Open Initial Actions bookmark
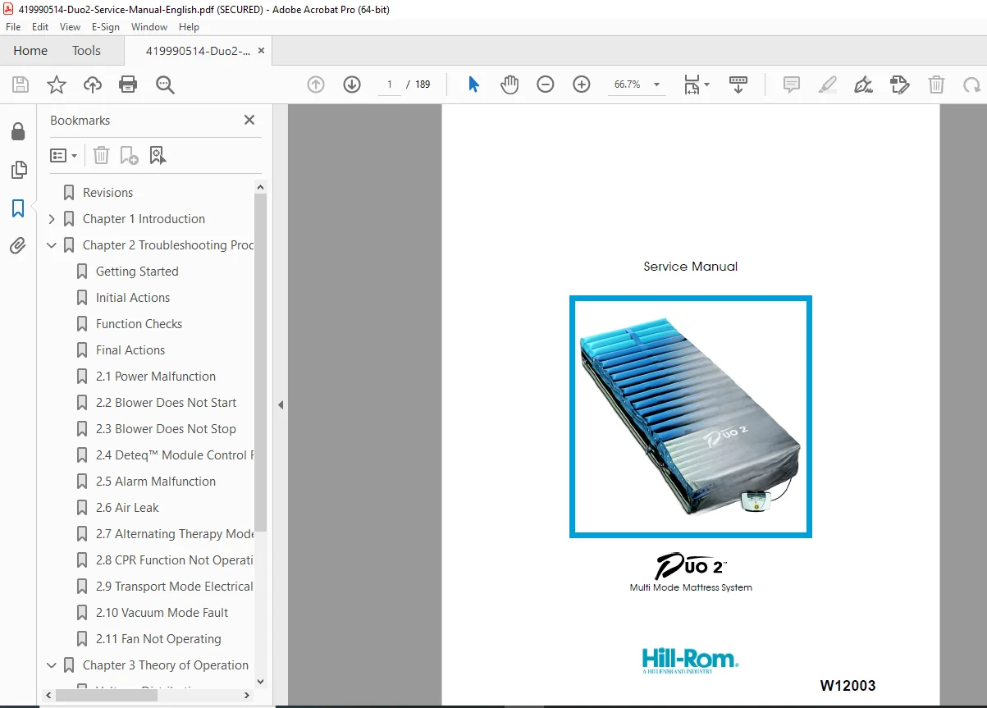The image size is (987, 708). click(133, 298)
